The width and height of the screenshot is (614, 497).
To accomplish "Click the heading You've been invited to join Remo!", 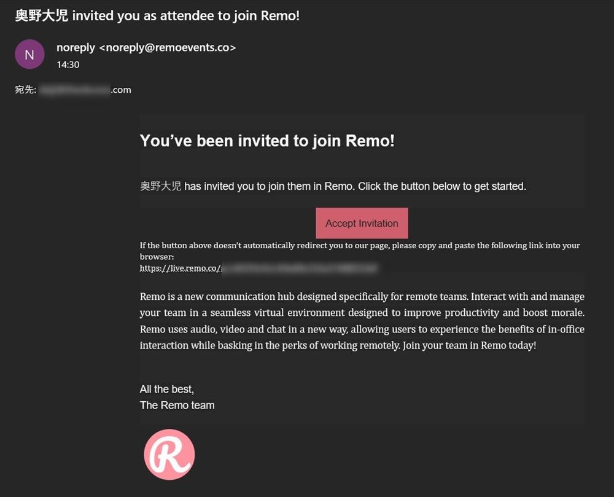I will click(267, 141).
